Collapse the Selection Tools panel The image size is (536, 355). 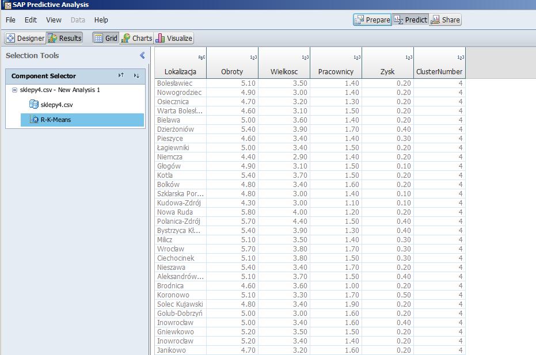tap(143, 55)
